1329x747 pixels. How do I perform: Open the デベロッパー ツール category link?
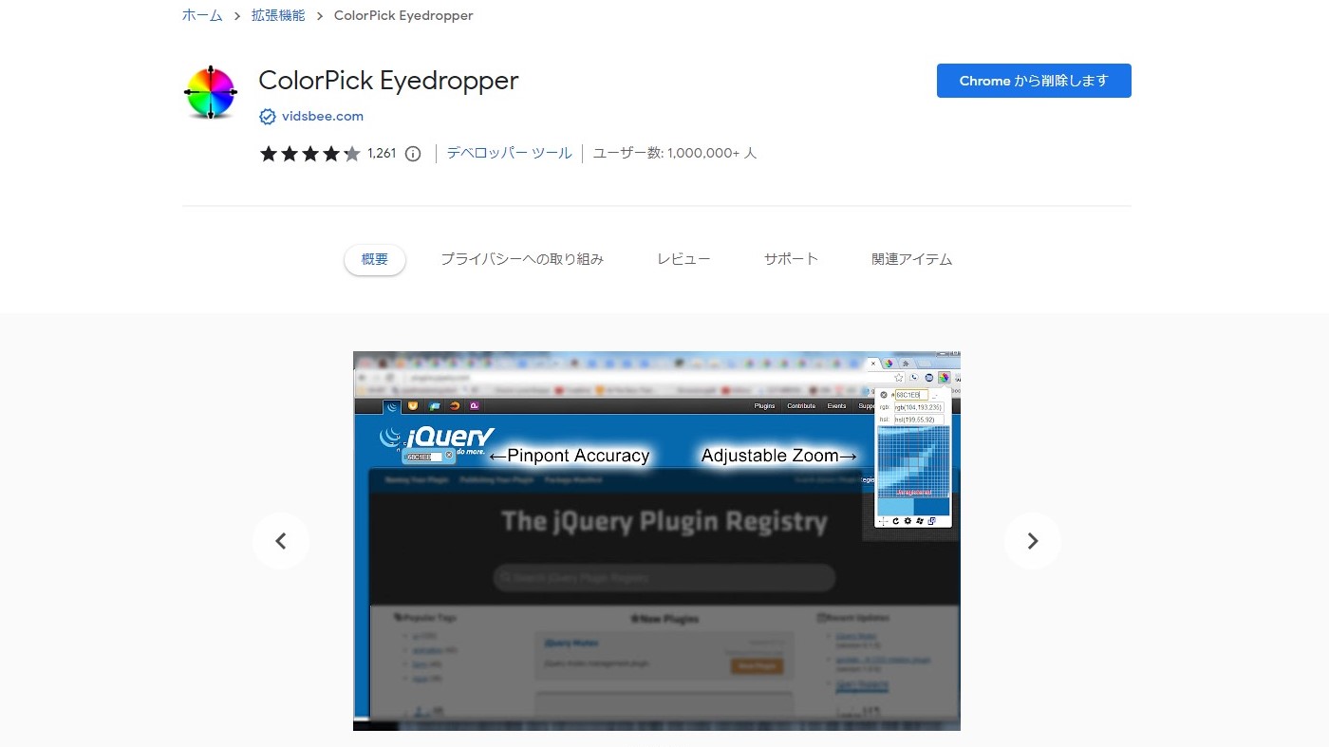[x=509, y=153]
